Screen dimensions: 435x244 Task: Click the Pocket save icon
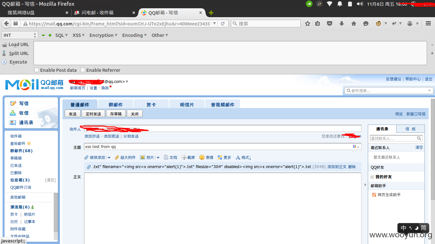[330, 24]
